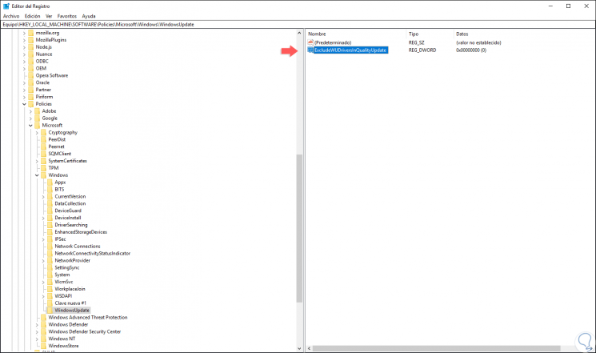Click the PeerDist folder icon

(x=44, y=139)
